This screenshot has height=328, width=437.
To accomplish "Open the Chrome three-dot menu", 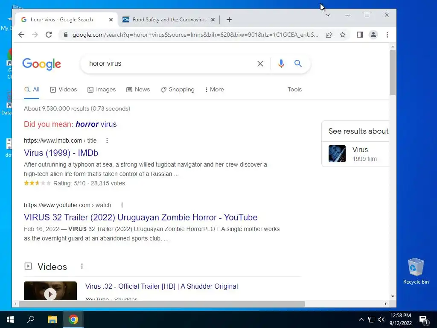I will pos(387,35).
